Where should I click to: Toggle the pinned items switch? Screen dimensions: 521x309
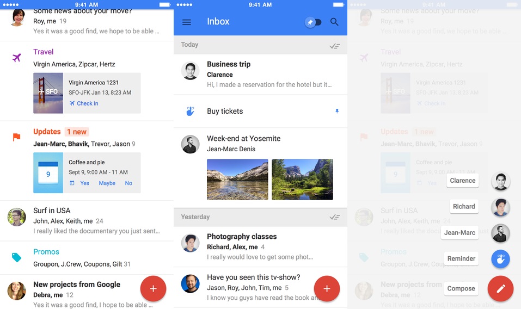click(x=313, y=22)
